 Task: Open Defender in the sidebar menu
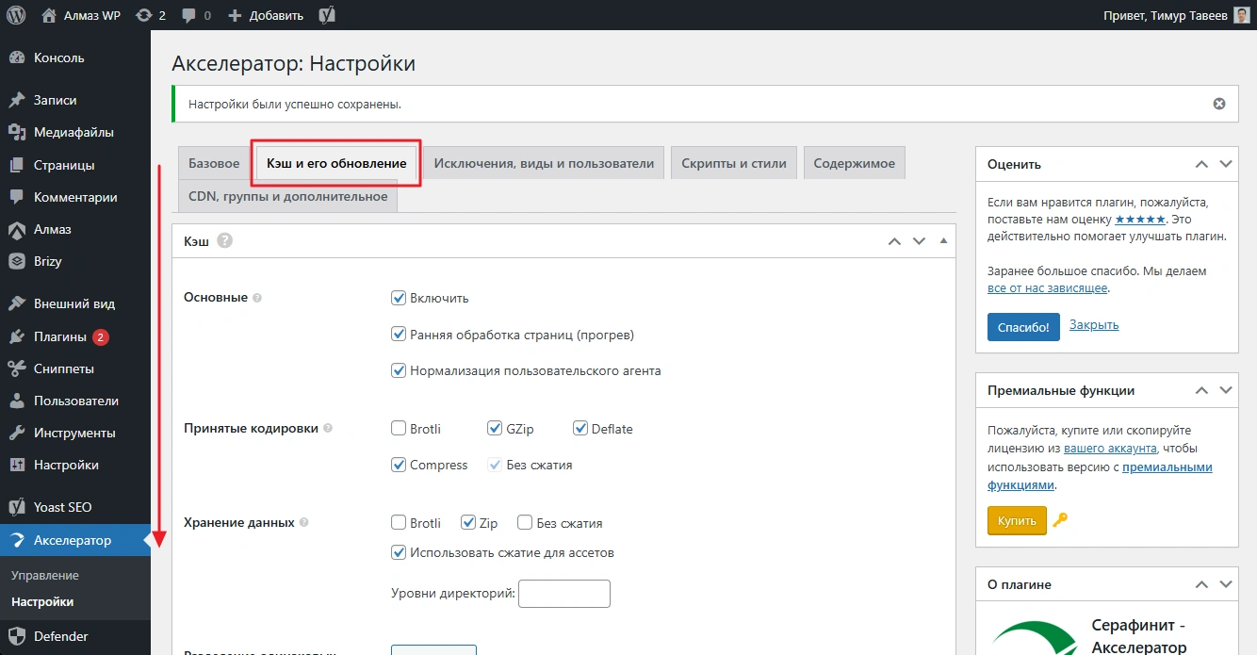pyautogui.click(x=60, y=636)
